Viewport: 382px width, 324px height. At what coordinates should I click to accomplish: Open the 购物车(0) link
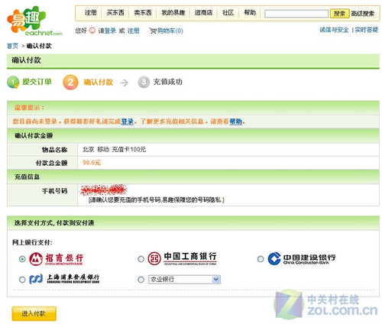coord(170,31)
